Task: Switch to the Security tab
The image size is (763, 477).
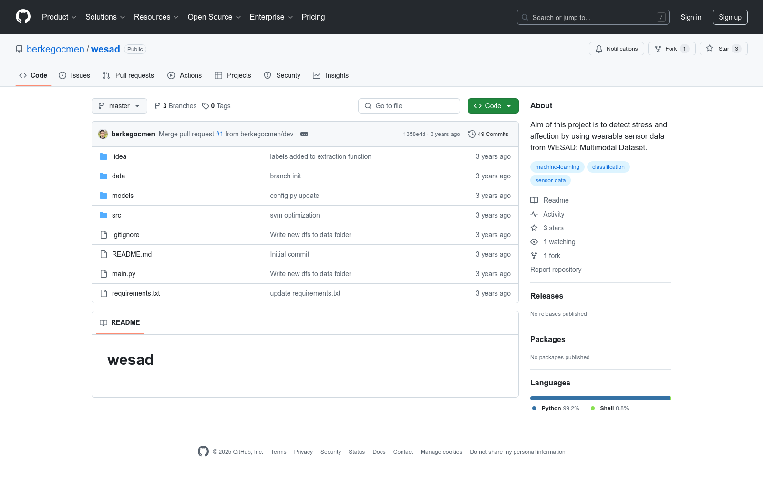Action: click(282, 75)
